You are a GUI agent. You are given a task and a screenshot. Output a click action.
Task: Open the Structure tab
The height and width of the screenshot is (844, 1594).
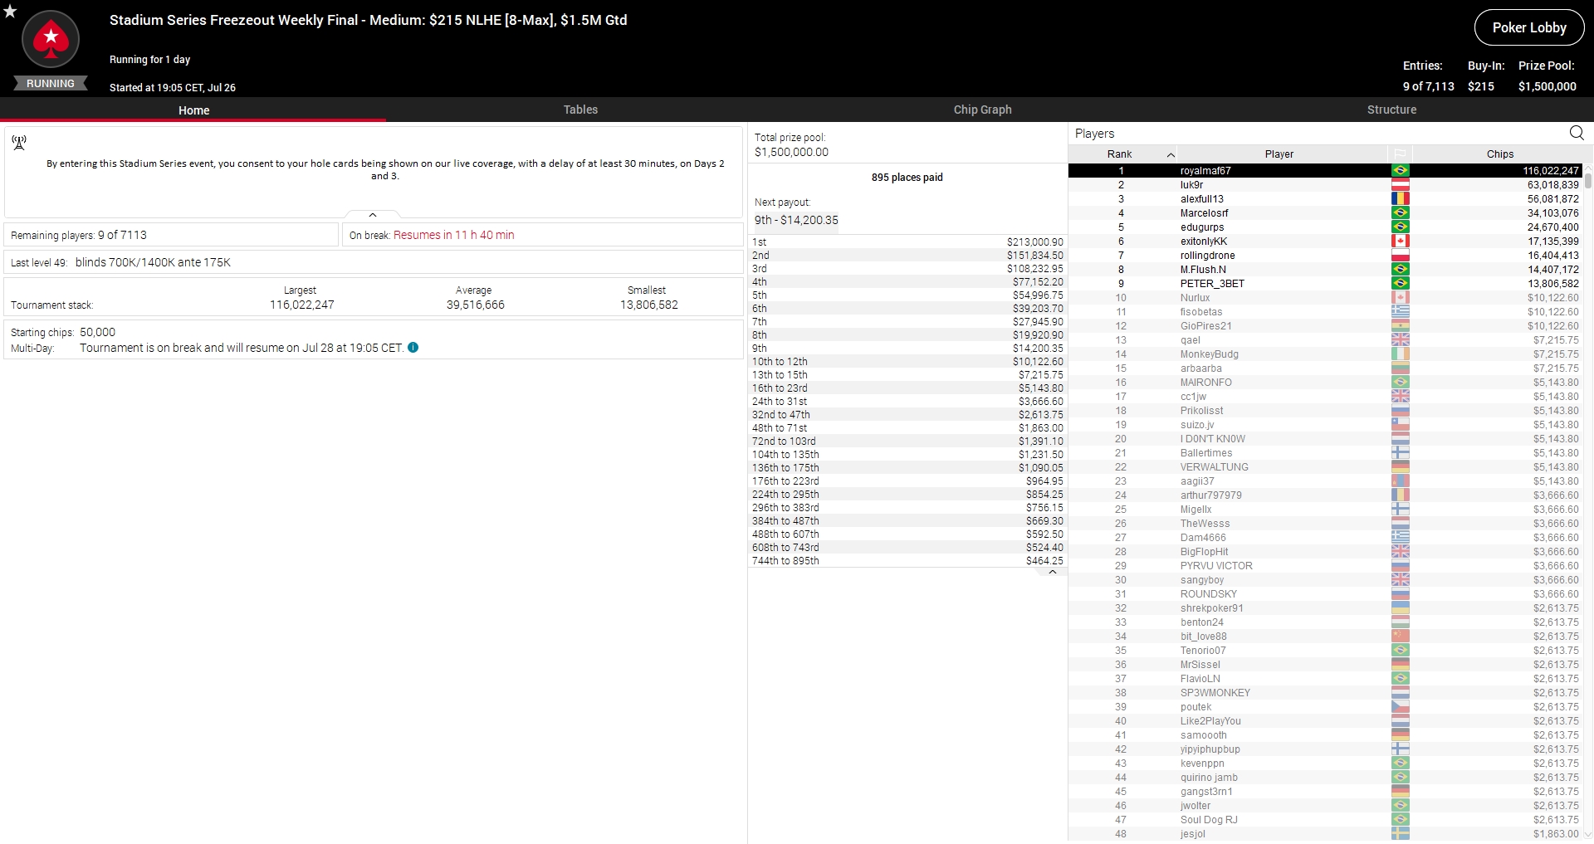click(x=1391, y=110)
